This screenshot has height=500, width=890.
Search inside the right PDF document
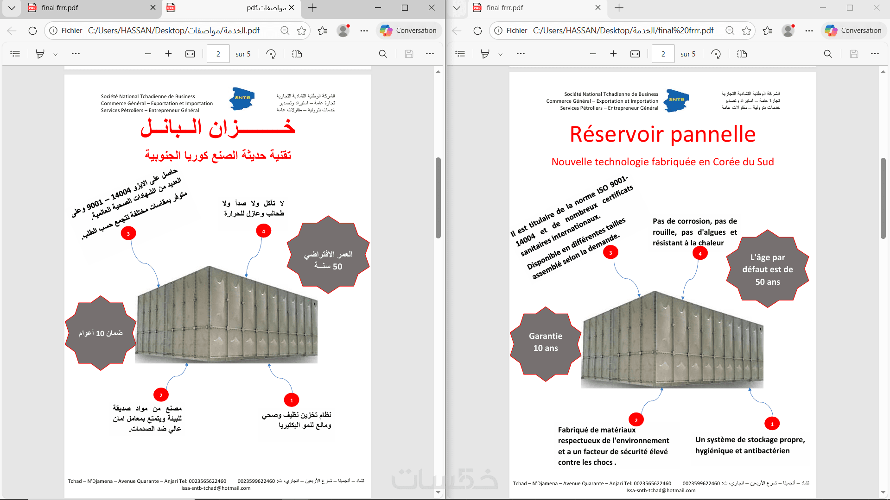pos(828,54)
